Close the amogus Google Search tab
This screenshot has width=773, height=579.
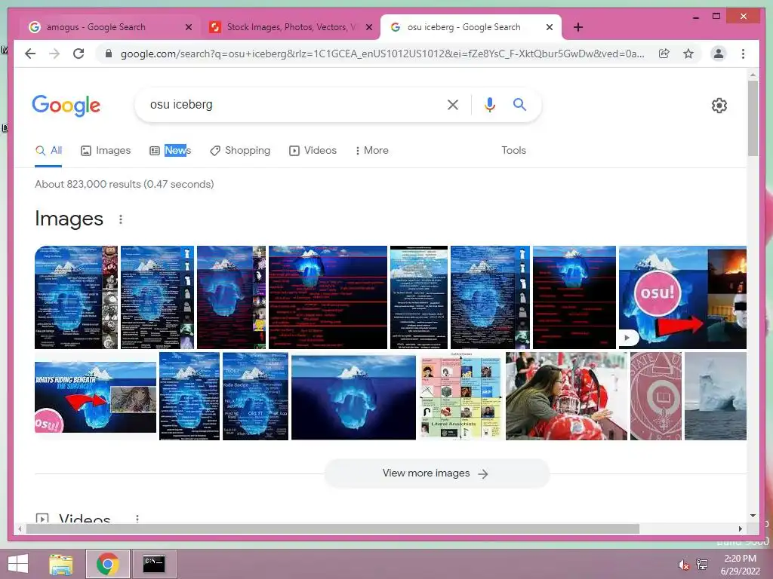pyautogui.click(x=188, y=27)
